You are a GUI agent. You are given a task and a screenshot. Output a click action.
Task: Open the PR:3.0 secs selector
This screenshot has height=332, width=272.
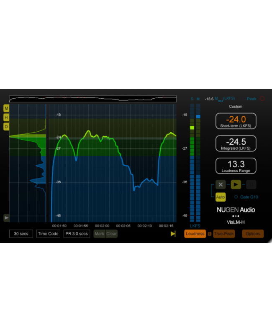[x=77, y=234]
